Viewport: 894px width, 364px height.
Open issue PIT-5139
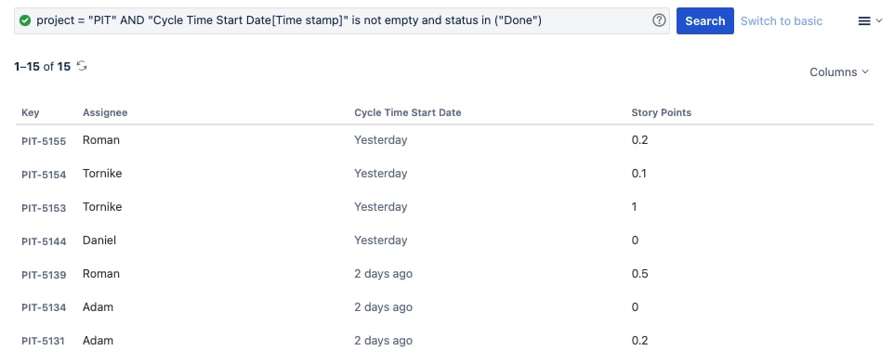pyautogui.click(x=44, y=275)
